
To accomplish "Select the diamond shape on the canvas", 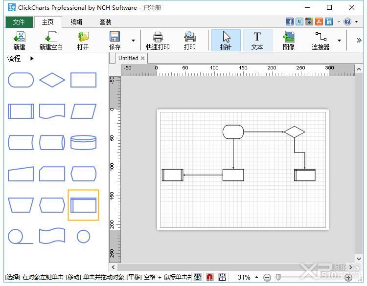I will click(x=294, y=132).
